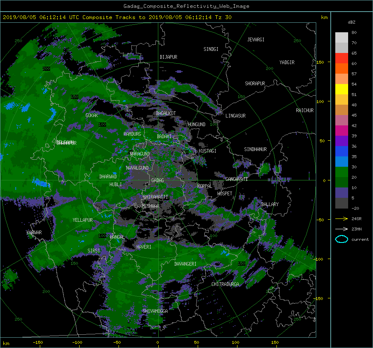
Task: Click the JEVARGI city label
Action: pos(256,40)
